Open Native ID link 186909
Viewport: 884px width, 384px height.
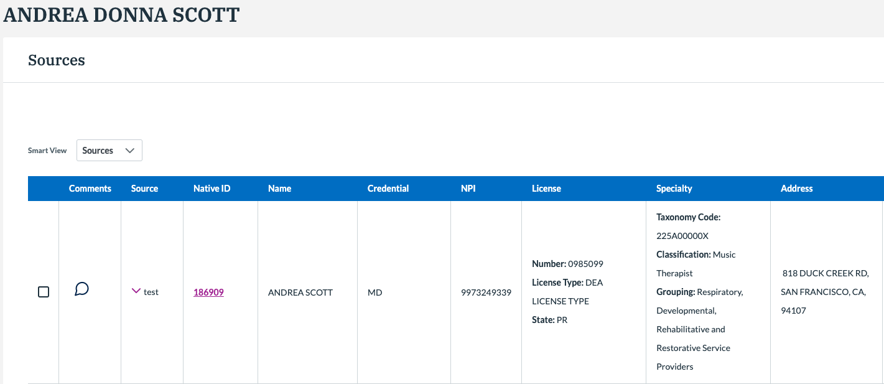click(208, 293)
